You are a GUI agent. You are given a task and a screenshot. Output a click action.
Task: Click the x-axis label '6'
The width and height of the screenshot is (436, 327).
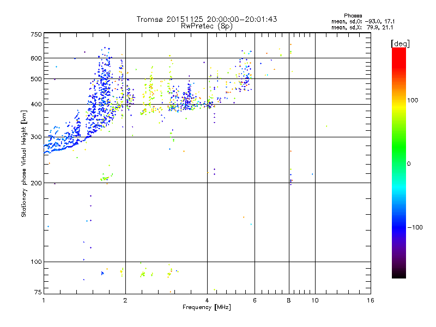255,300
